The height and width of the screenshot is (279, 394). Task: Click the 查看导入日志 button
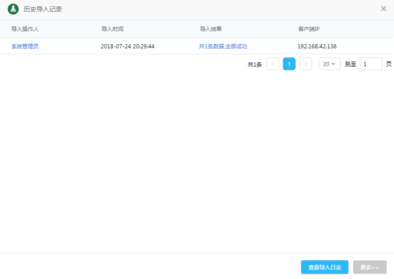coord(324,268)
